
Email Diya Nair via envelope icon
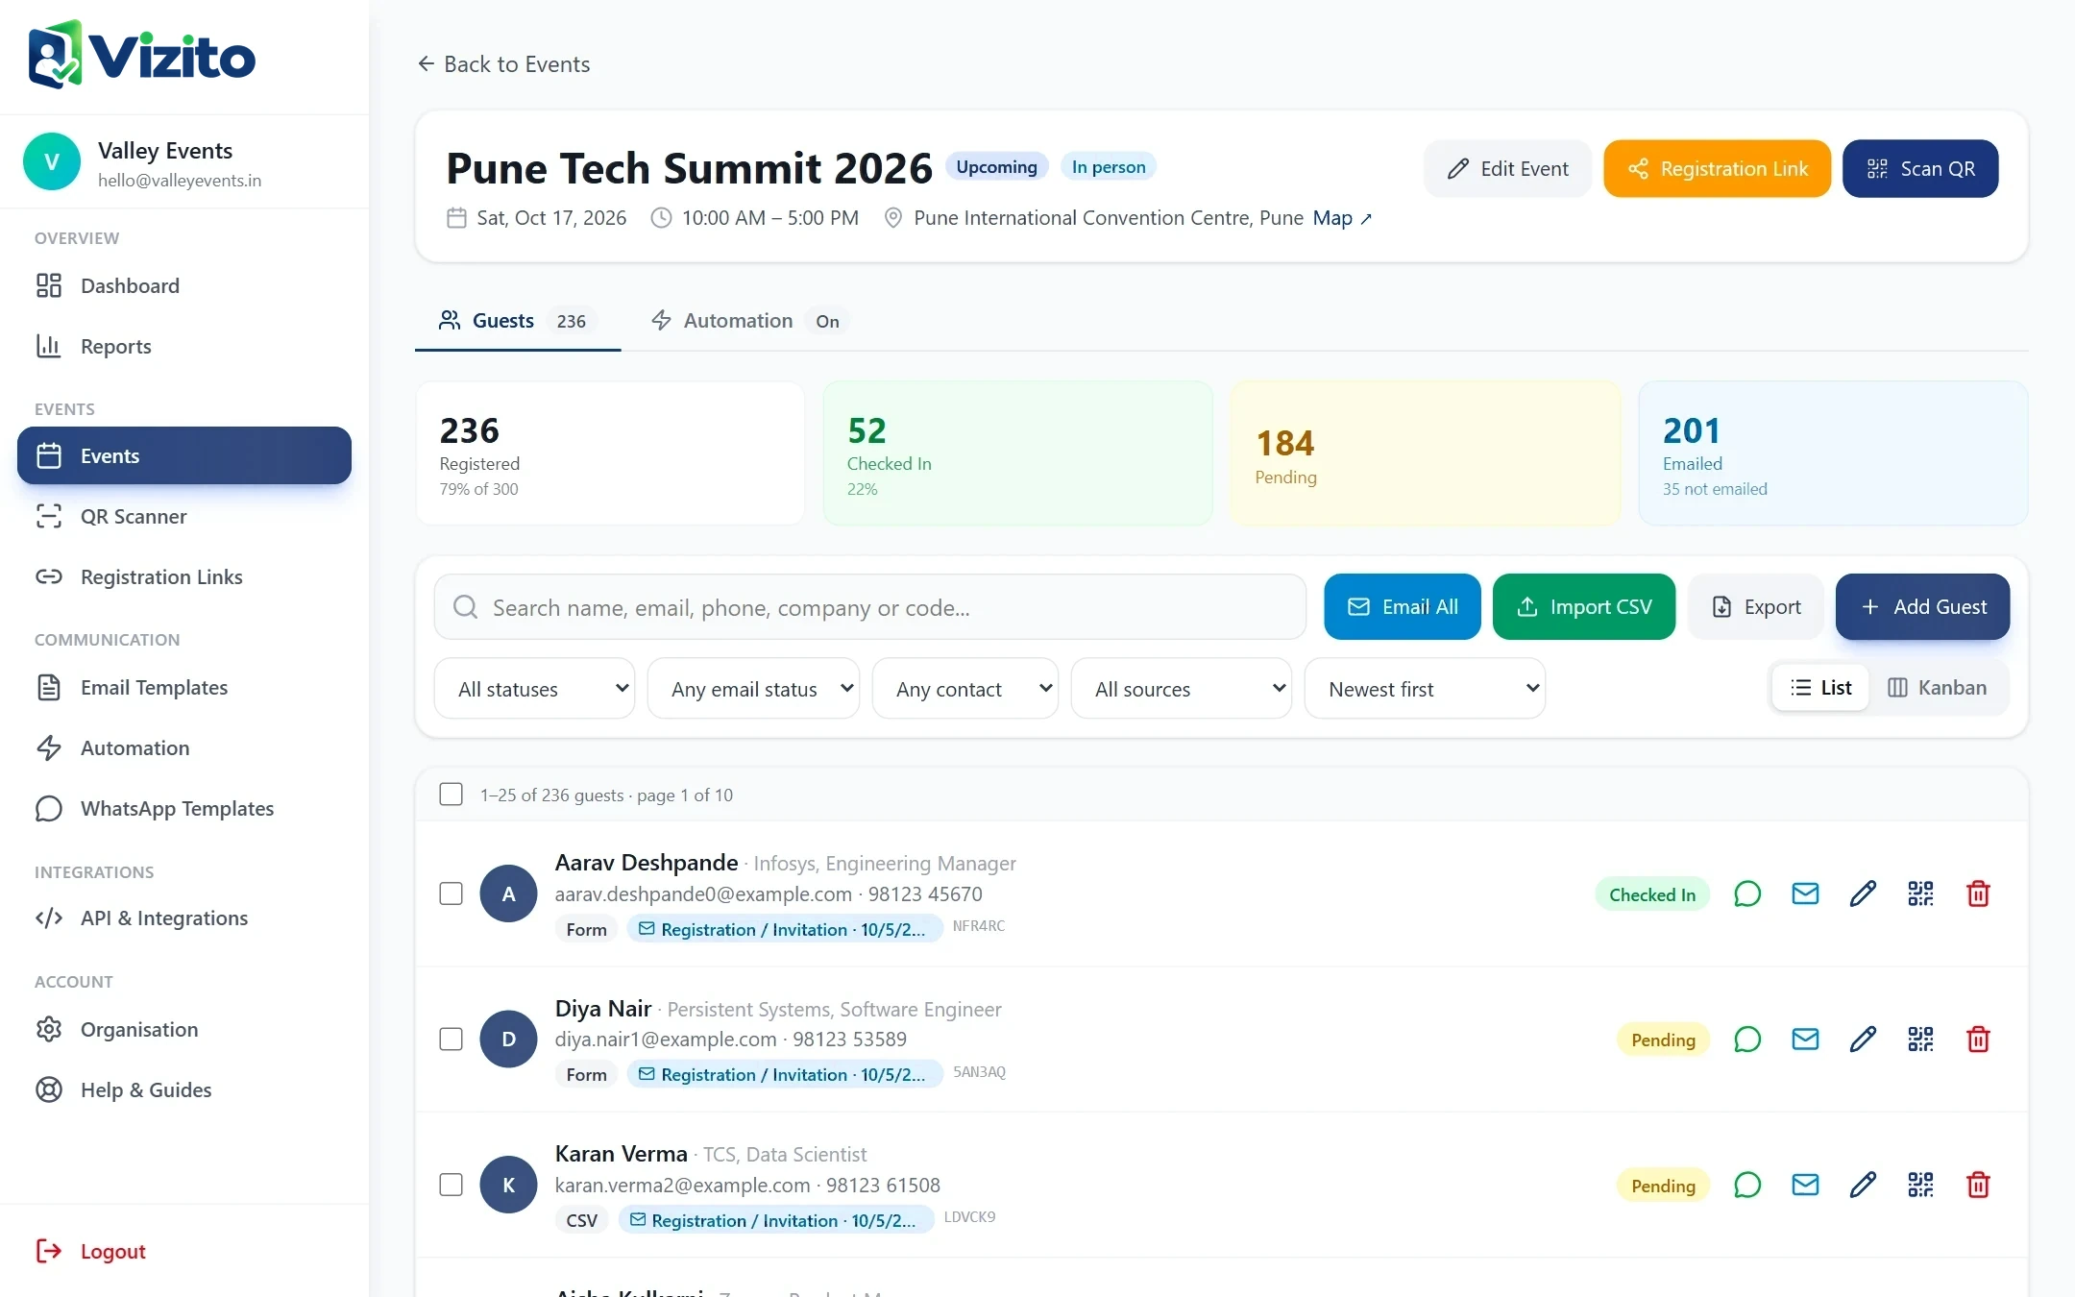(1805, 1040)
